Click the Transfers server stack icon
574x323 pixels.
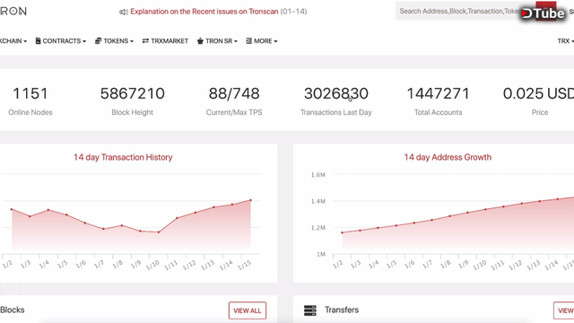[x=310, y=310]
